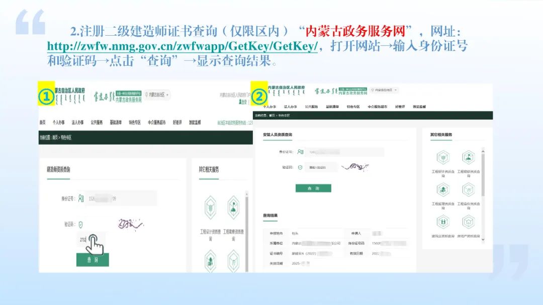Select 法人办事 in screenshot 1 navigation
The height and width of the screenshot is (305, 543).
click(77, 122)
